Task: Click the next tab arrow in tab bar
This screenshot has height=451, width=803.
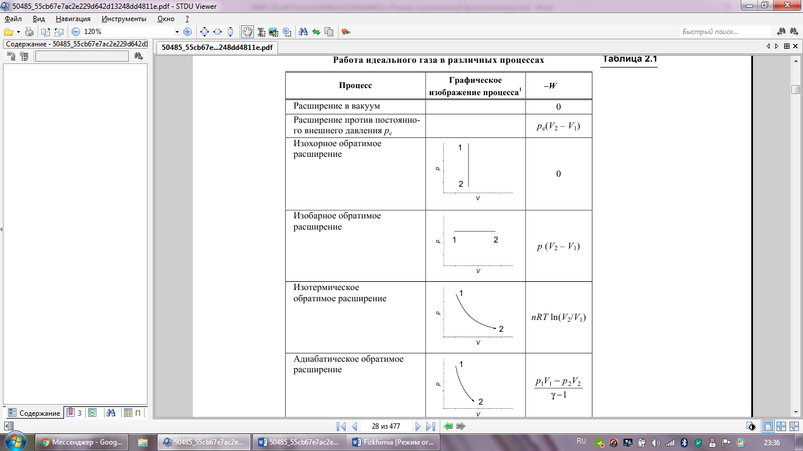Action: pos(777,46)
